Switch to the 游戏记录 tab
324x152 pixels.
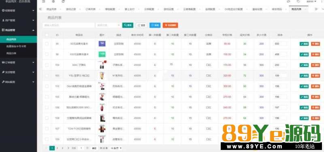[x=70, y=9]
